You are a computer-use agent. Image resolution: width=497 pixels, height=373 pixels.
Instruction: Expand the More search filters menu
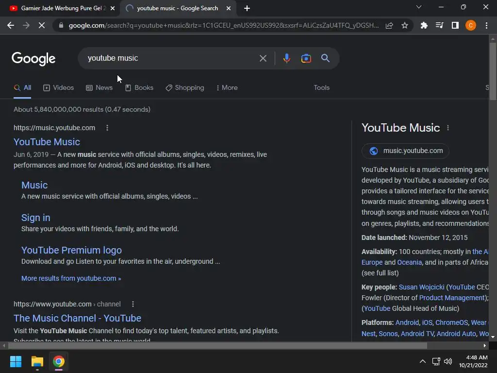click(x=227, y=88)
